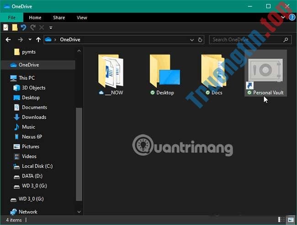The height and width of the screenshot is (225, 297).
Task: Select the Desktop folder in OneDrive
Action: [x=165, y=74]
